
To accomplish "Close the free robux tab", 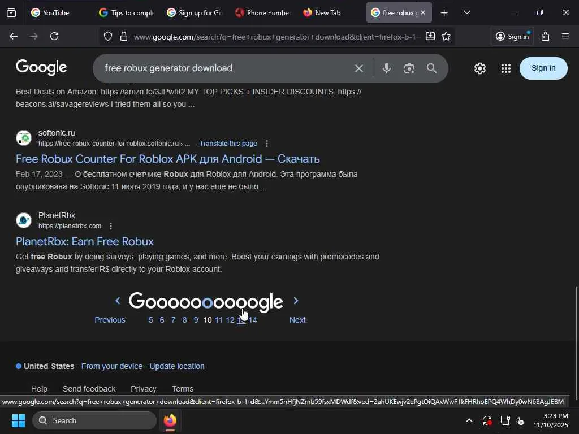I will coord(423,12).
